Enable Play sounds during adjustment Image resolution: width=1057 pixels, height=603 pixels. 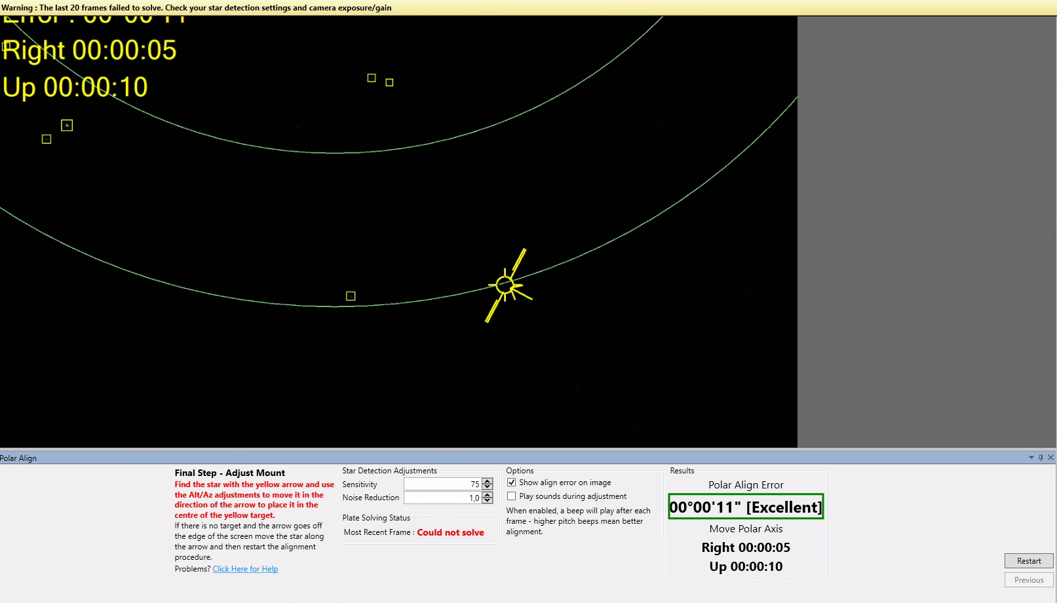point(512,496)
